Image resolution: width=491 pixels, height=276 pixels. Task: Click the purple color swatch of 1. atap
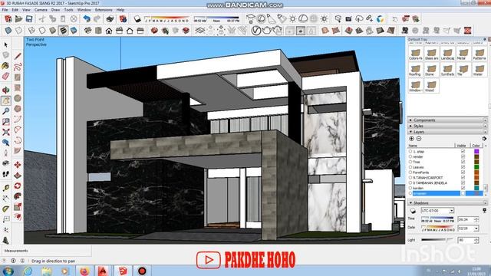click(x=476, y=152)
